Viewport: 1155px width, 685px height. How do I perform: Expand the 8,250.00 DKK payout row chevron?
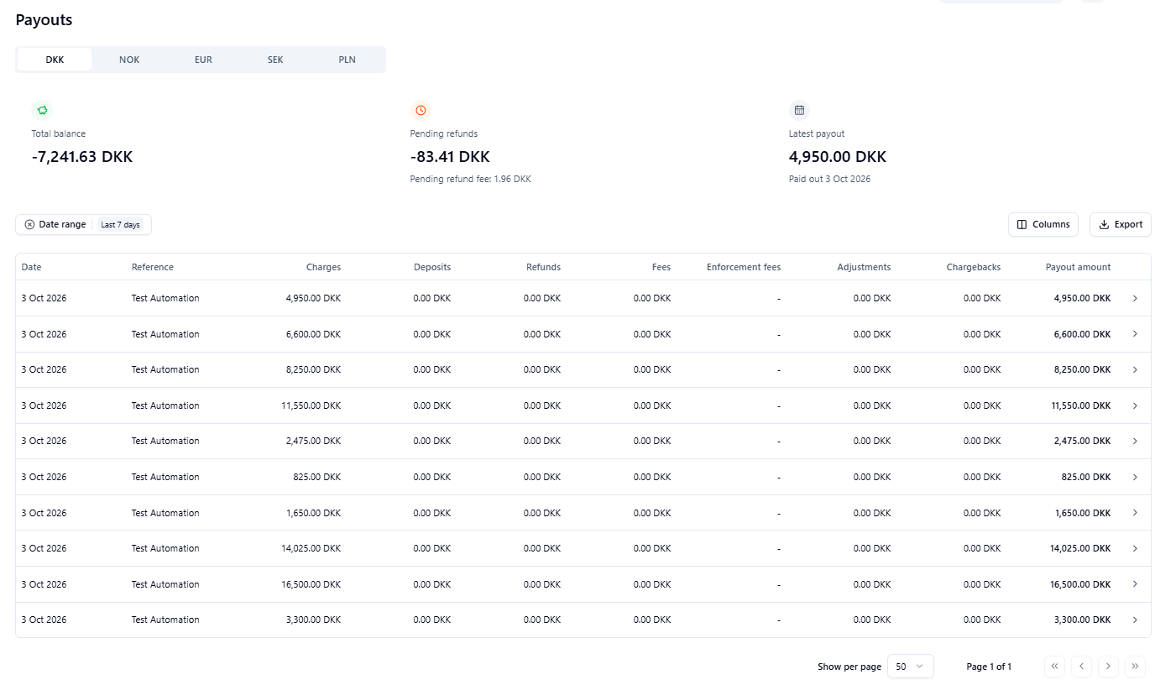point(1135,369)
